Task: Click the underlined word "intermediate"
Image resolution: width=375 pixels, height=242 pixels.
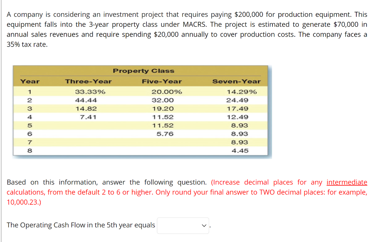Action: click(347, 182)
